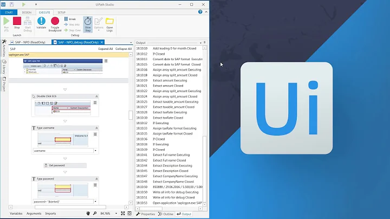The image size is (390, 219).
Task: Switch to the Outline panel tab
Action: [166, 214]
